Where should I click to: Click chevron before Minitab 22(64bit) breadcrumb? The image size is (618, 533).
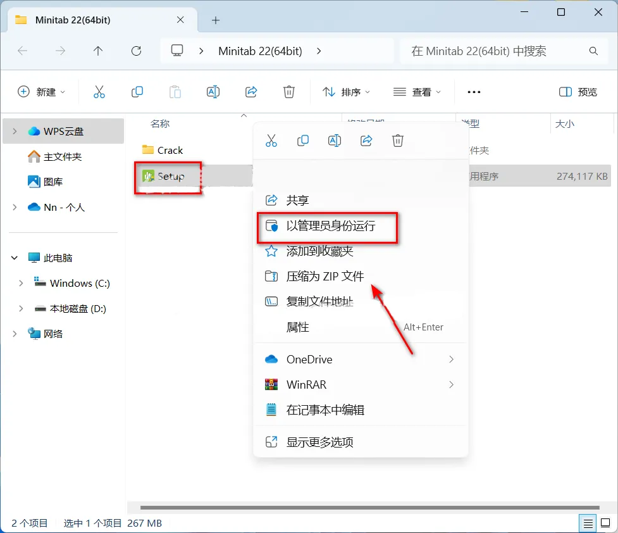pos(201,51)
